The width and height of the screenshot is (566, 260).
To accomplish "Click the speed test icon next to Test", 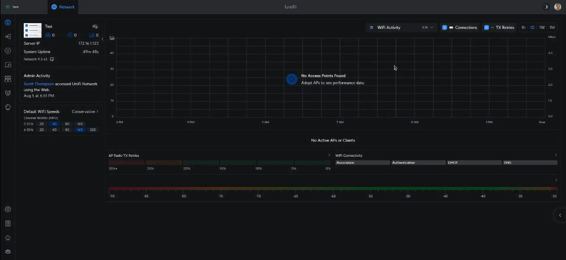I will click(95, 27).
